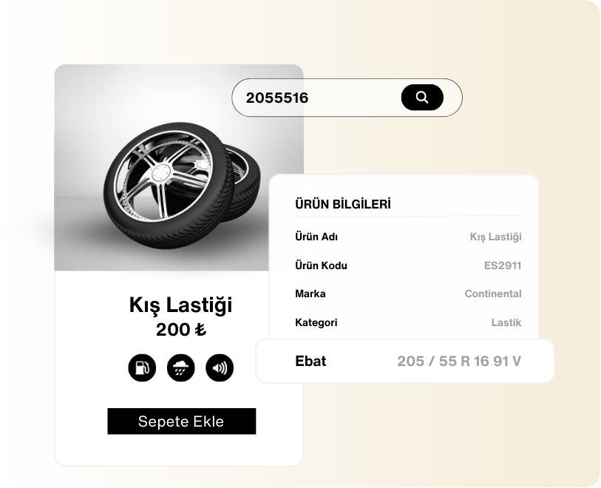Select the noise level speaker icon
601x488 pixels.
(x=220, y=368)
